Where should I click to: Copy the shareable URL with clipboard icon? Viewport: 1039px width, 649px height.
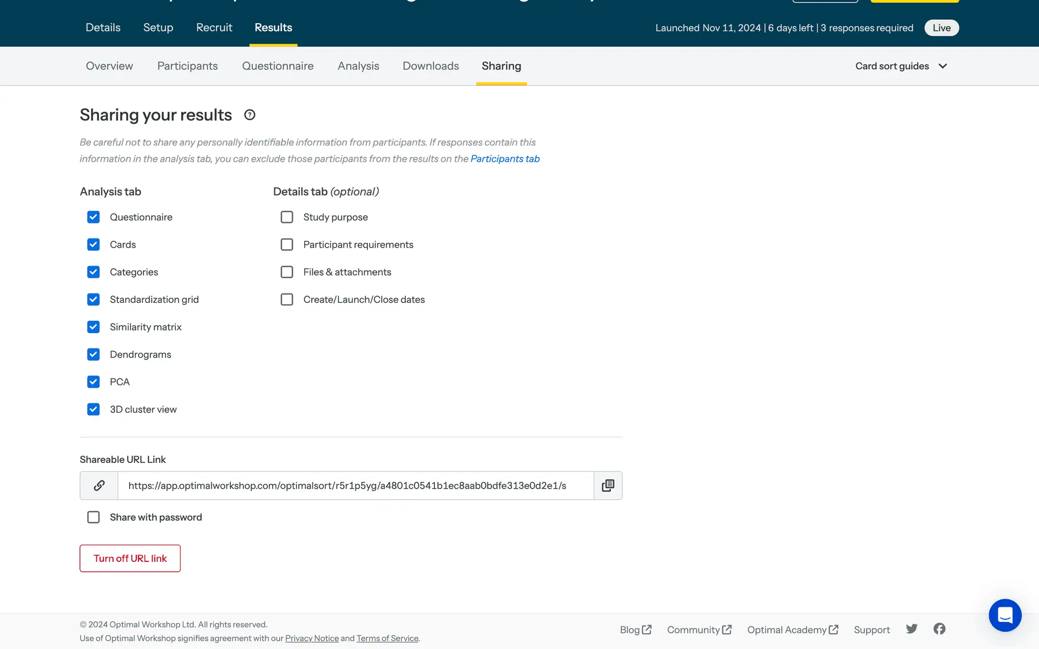[608, 486]
